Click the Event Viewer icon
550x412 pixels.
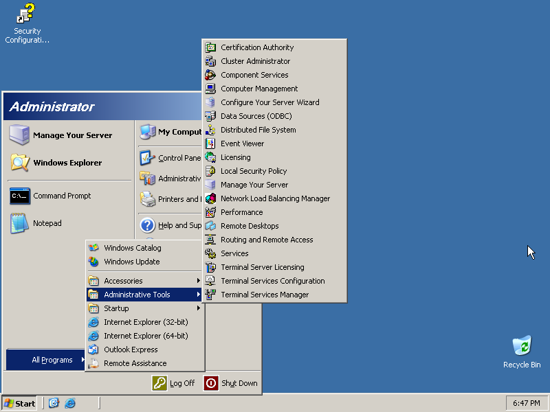(x=210, y=144)
